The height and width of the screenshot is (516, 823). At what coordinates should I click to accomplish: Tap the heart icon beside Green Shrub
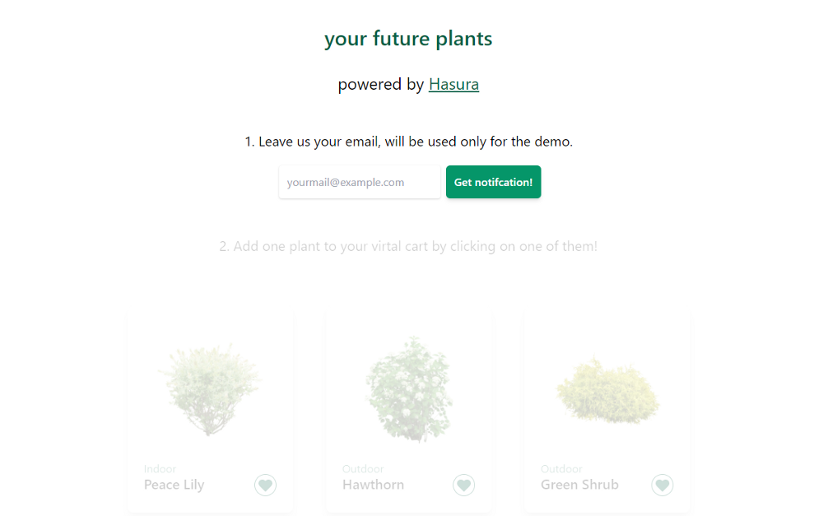coord(662,485)
